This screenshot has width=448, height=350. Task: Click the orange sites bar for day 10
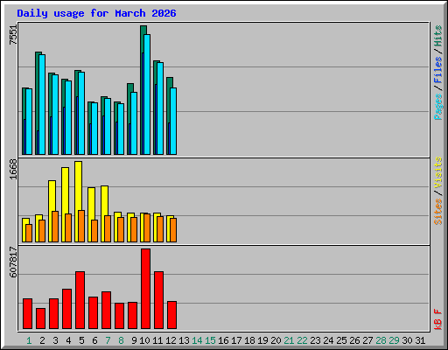147,227
